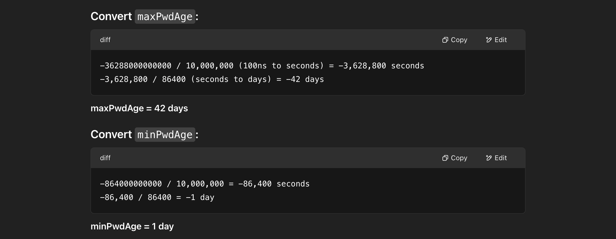Click the copy icon in the minPwdAge code block

(445, 158)
